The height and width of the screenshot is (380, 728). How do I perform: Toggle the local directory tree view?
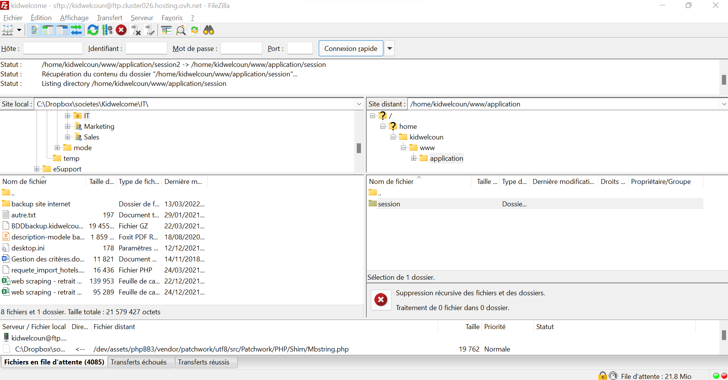coord(48,30)
